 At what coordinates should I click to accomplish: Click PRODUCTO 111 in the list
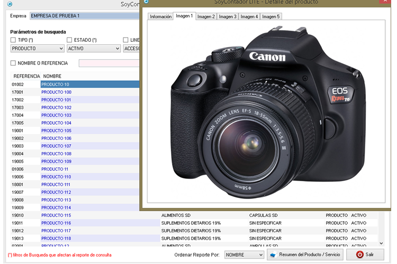click(56, 185)
